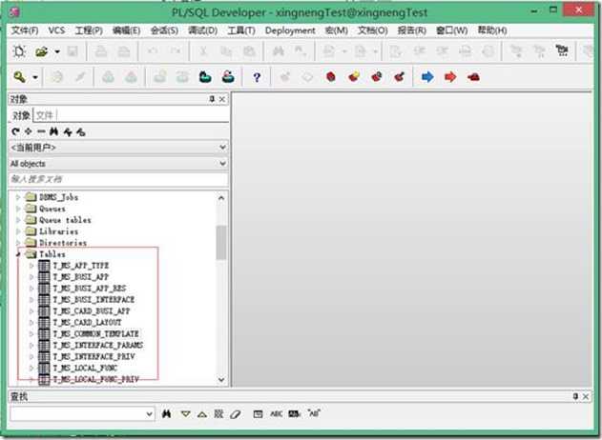Select T_MS_INTERFACE_PARAMS table

click(x=98, y=345)
